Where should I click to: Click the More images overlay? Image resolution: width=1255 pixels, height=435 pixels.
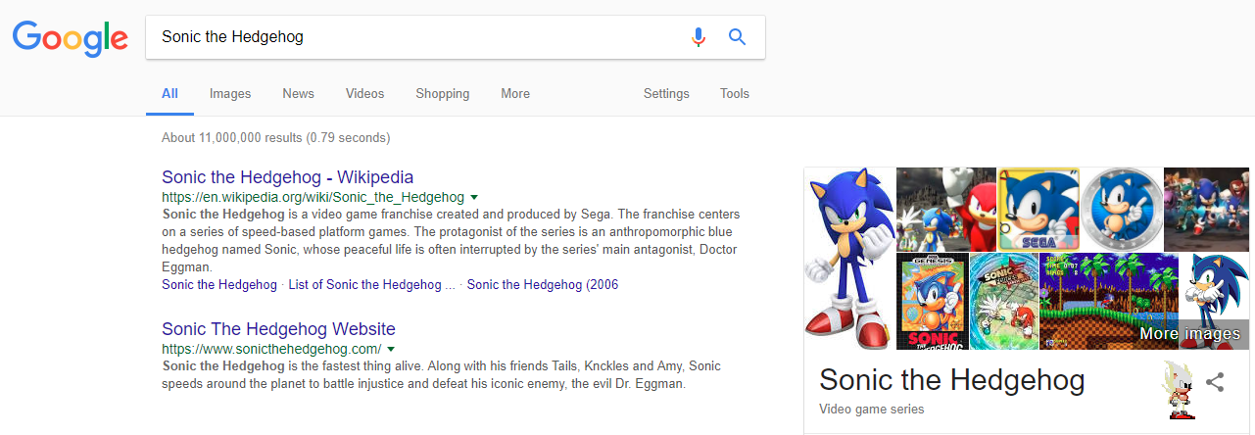(1189, 334)
